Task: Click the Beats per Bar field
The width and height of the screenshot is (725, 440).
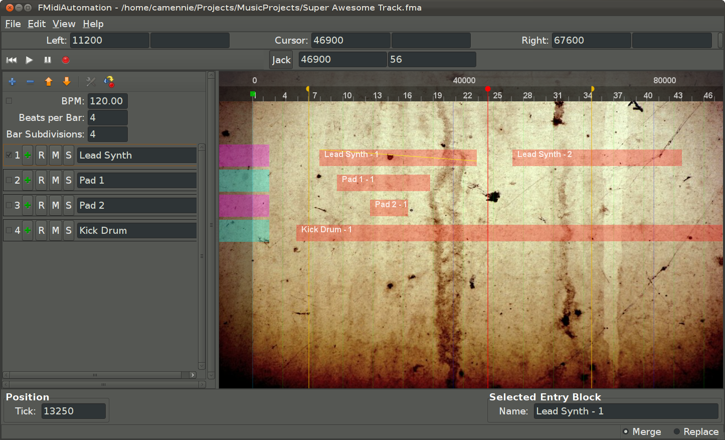Action: [108, 117]
